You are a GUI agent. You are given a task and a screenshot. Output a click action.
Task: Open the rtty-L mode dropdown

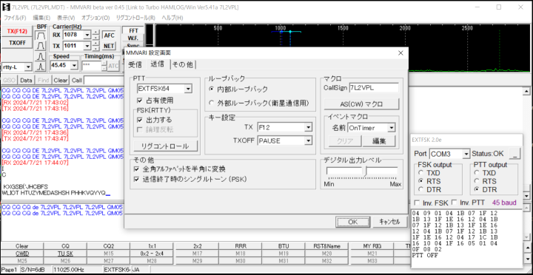(28, 67)
